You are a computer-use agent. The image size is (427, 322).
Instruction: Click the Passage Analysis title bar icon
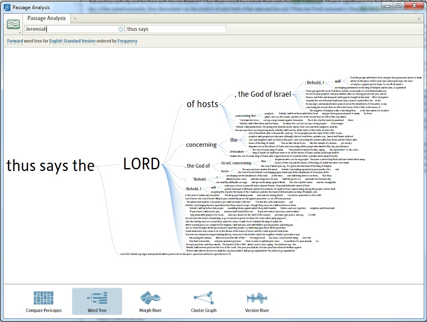click(7, 8)
